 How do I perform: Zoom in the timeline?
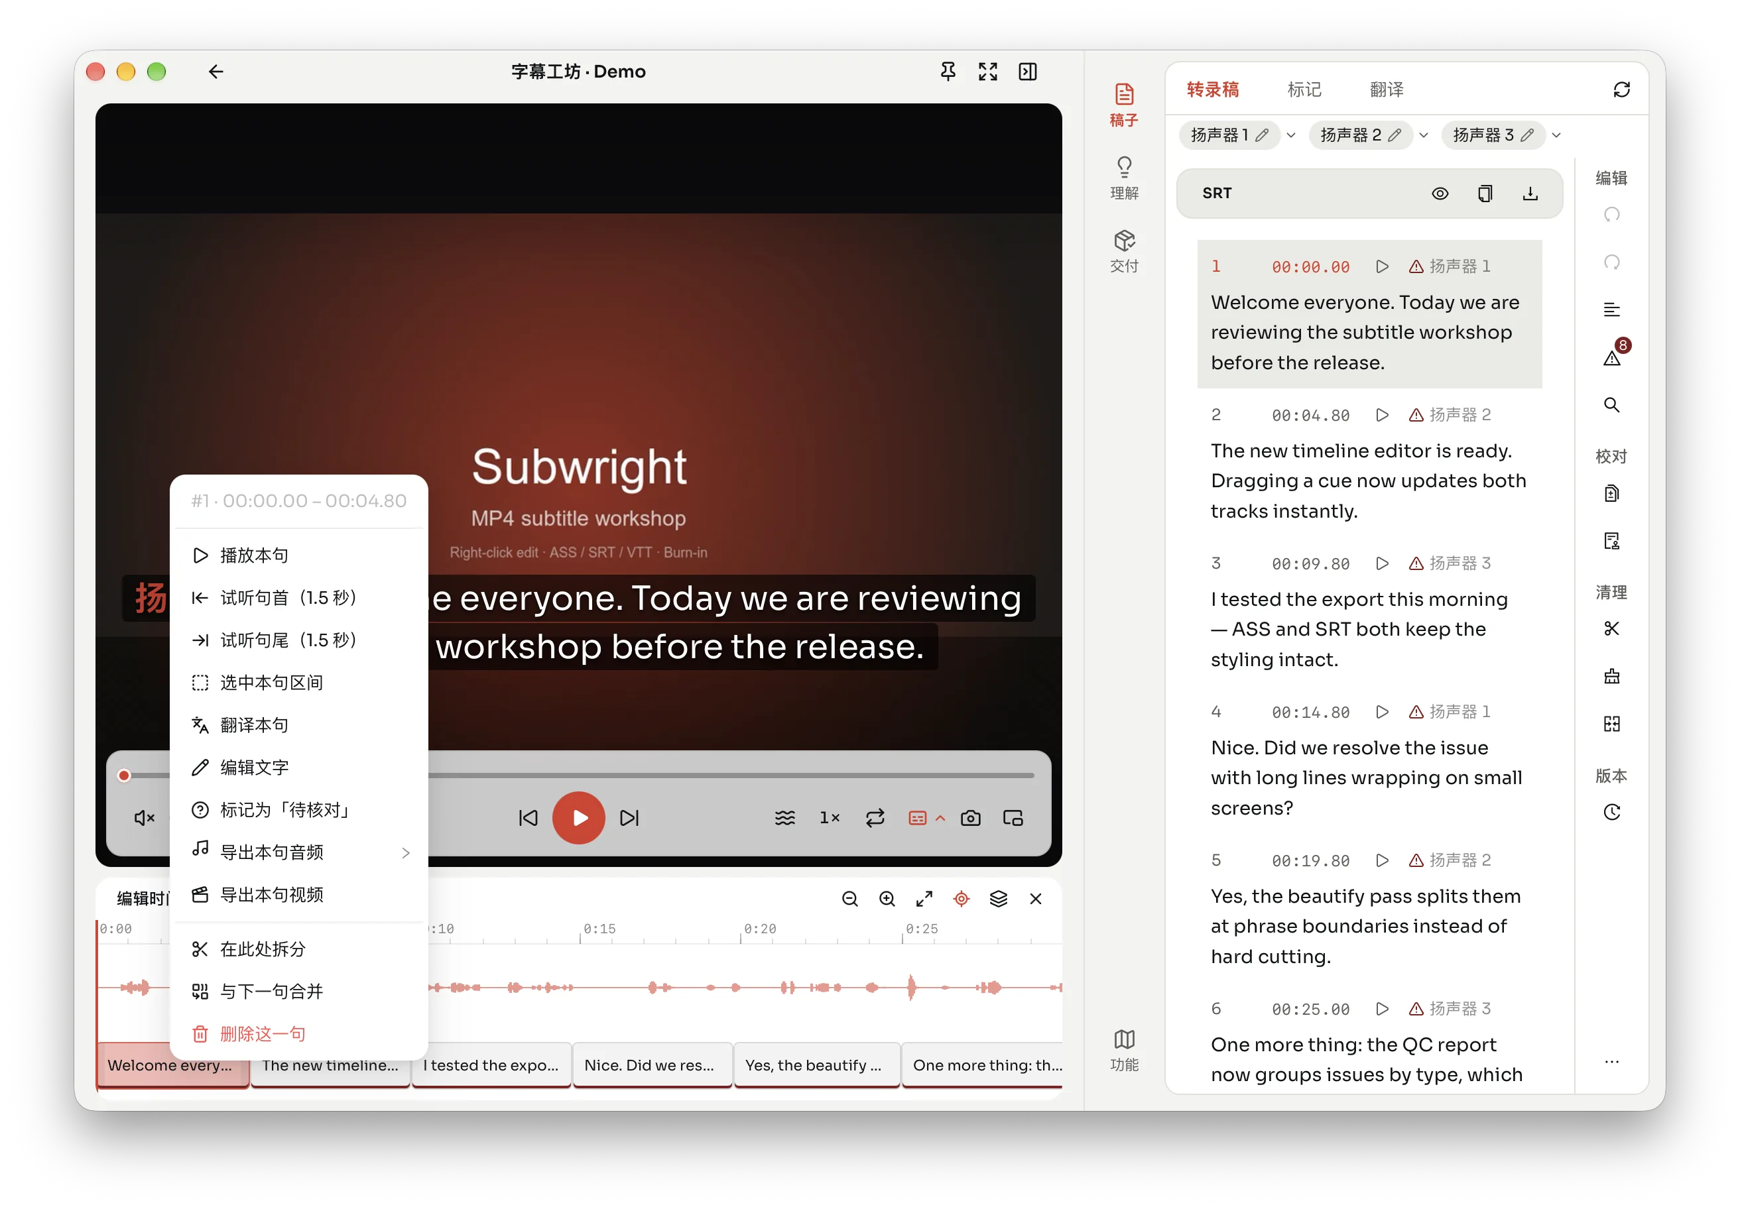tap(887, 898)
